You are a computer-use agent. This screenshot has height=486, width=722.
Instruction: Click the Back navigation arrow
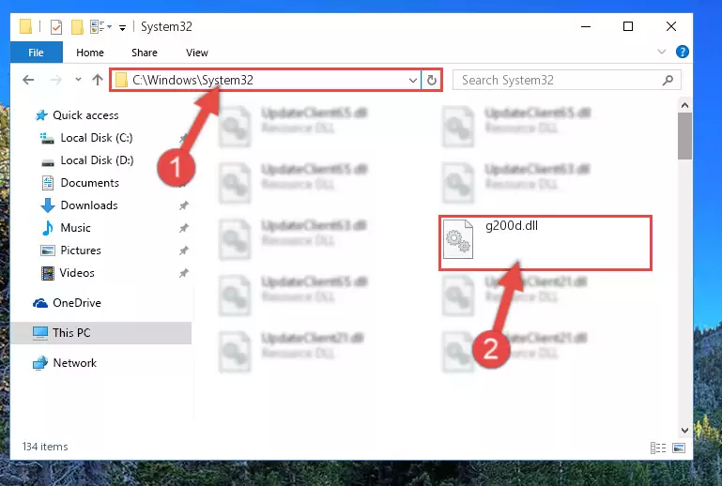pos(28,80)
